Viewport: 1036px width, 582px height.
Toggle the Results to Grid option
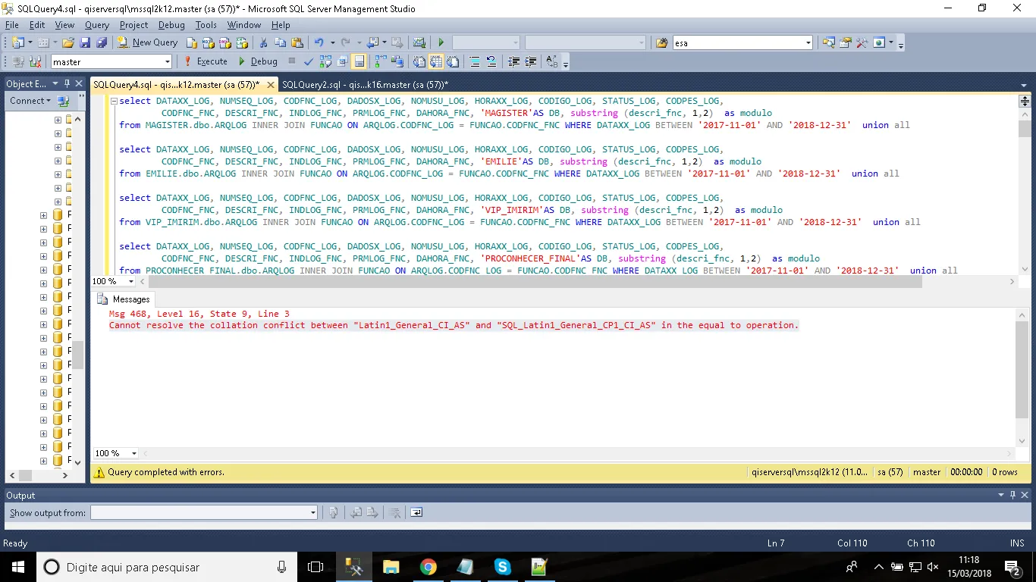(x=436, y=61)
